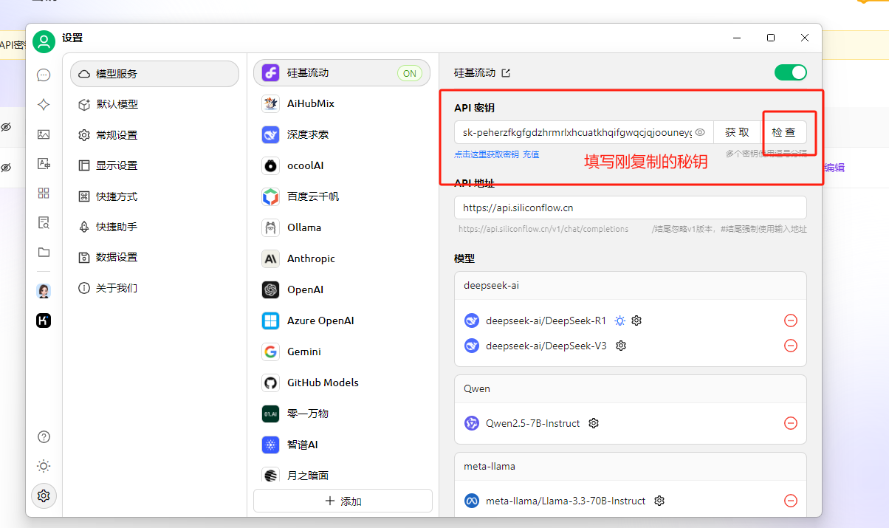Open 显示设置 settings section

coord(155,165)
